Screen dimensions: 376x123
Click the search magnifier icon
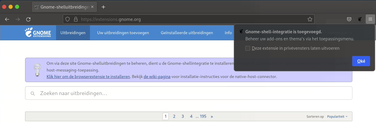tap(33, 94)
